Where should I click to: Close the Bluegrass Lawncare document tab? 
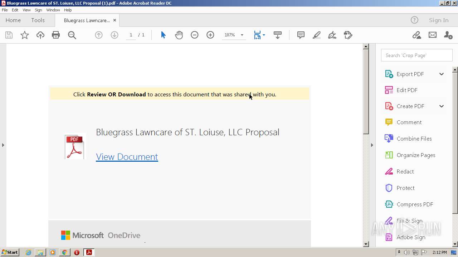(114, 20)
